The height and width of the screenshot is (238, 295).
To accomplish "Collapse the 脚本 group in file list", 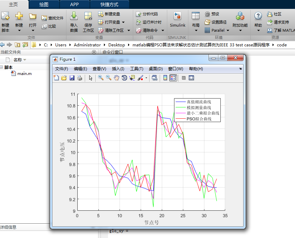I will pyautogui.click(x=1, y=67).
